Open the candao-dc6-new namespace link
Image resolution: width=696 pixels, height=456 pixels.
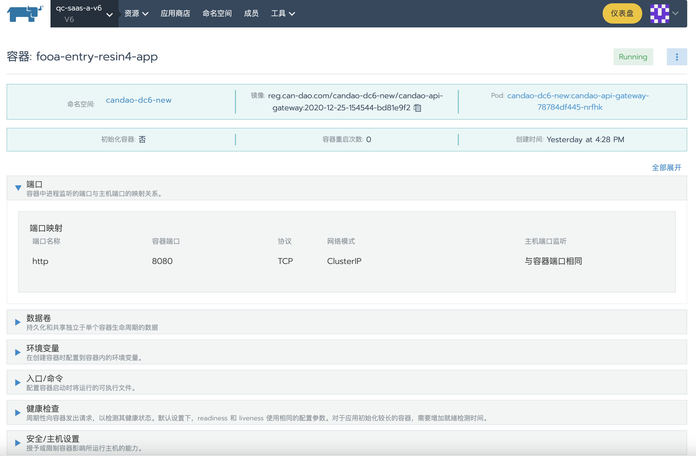point(138,100)
